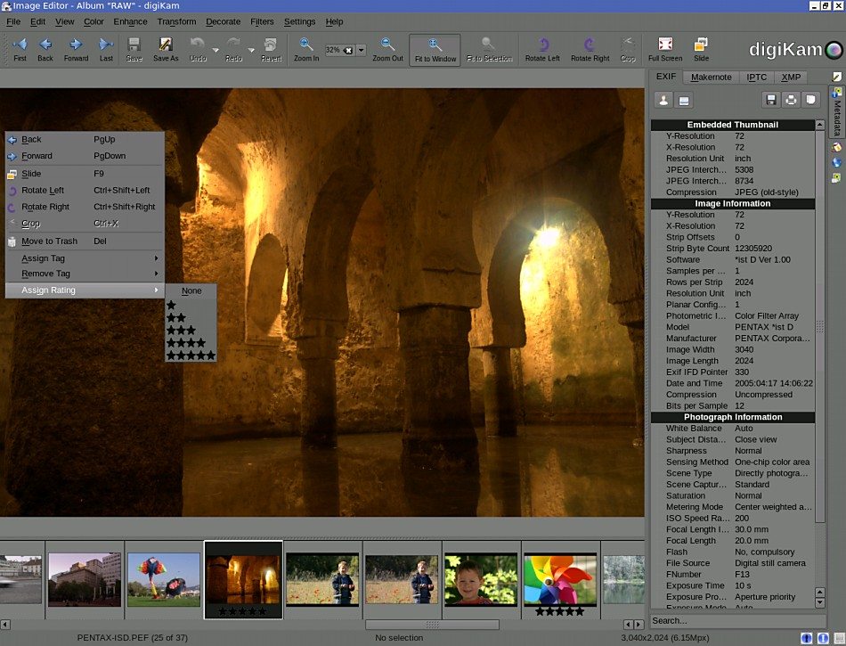Select the colorful pinwheel thumbnail
Viewport: 846px width, 646px height.
tap(559, 578)
